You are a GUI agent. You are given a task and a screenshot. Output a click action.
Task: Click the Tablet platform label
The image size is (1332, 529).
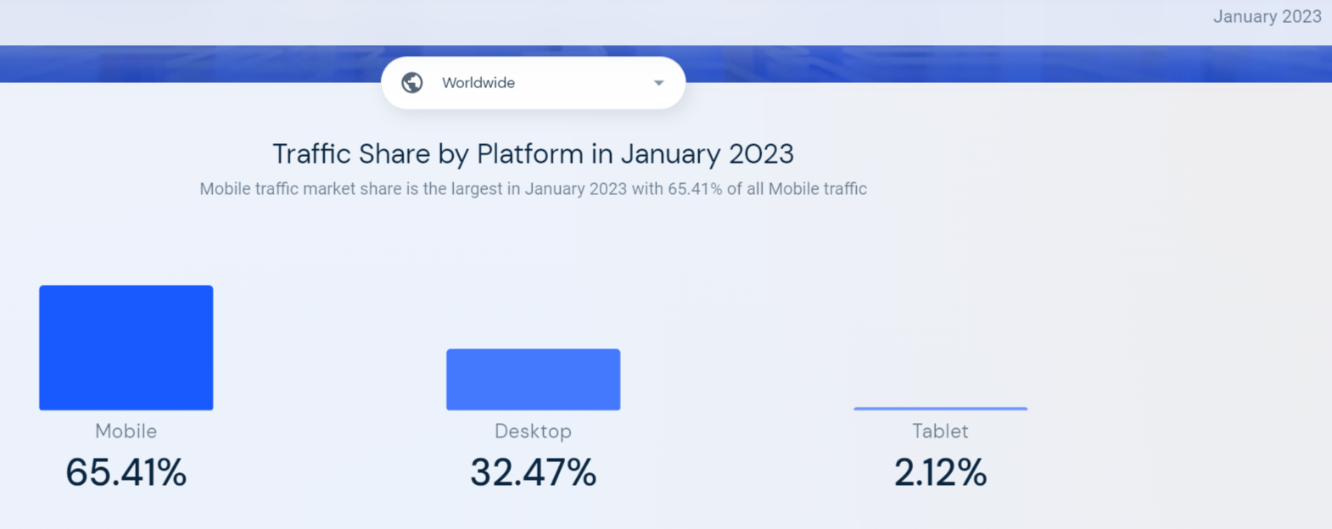click(x=940, y=431)
